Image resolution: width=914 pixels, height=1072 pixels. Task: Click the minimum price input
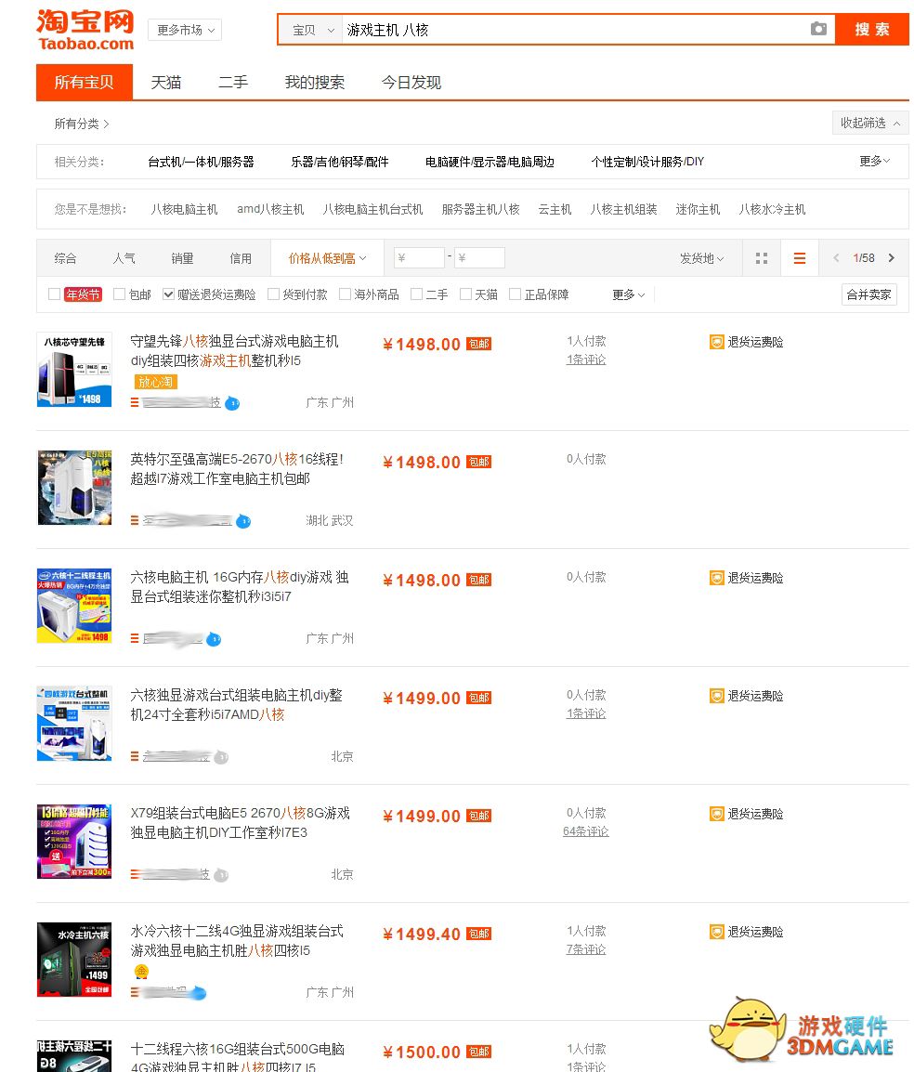pyautogui.click(x=419, y=257)
